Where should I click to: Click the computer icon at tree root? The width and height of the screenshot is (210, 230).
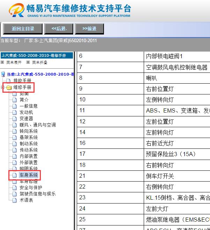tap(3, 74)
